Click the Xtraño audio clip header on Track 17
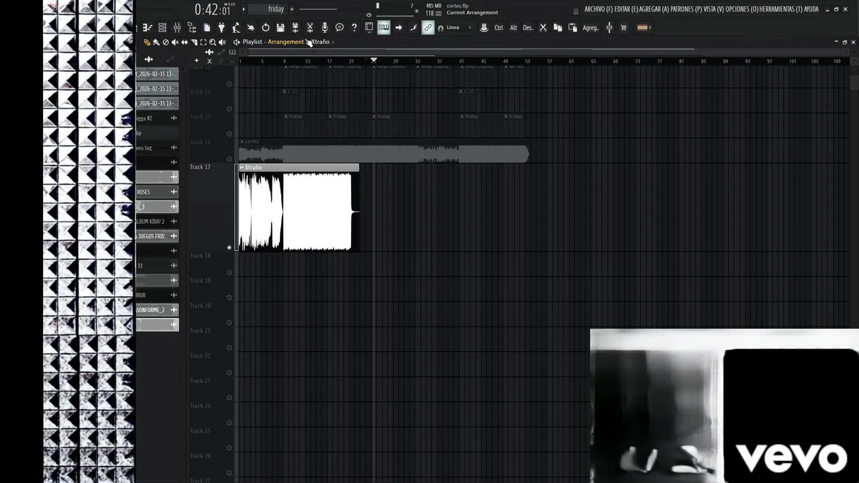Screen dimensions: 859x483 (x=299, y=168)
